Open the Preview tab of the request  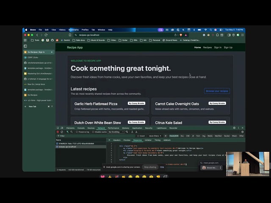[127, 140]
